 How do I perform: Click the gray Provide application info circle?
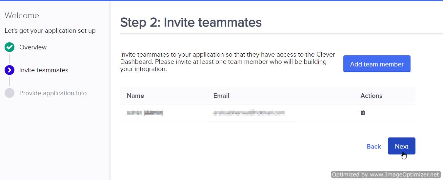pyautogui.click(x=10, y=93)
